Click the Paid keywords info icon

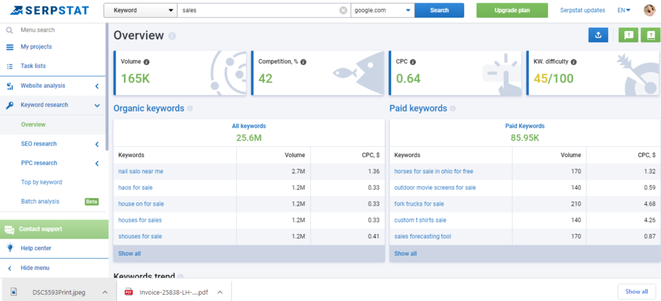[453, 109]
